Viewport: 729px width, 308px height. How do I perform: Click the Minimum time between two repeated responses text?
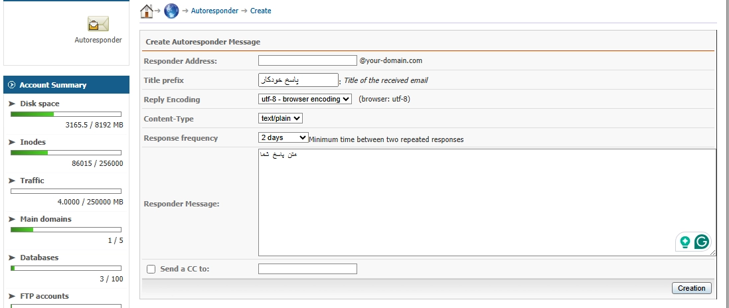[x=386, y=139]
